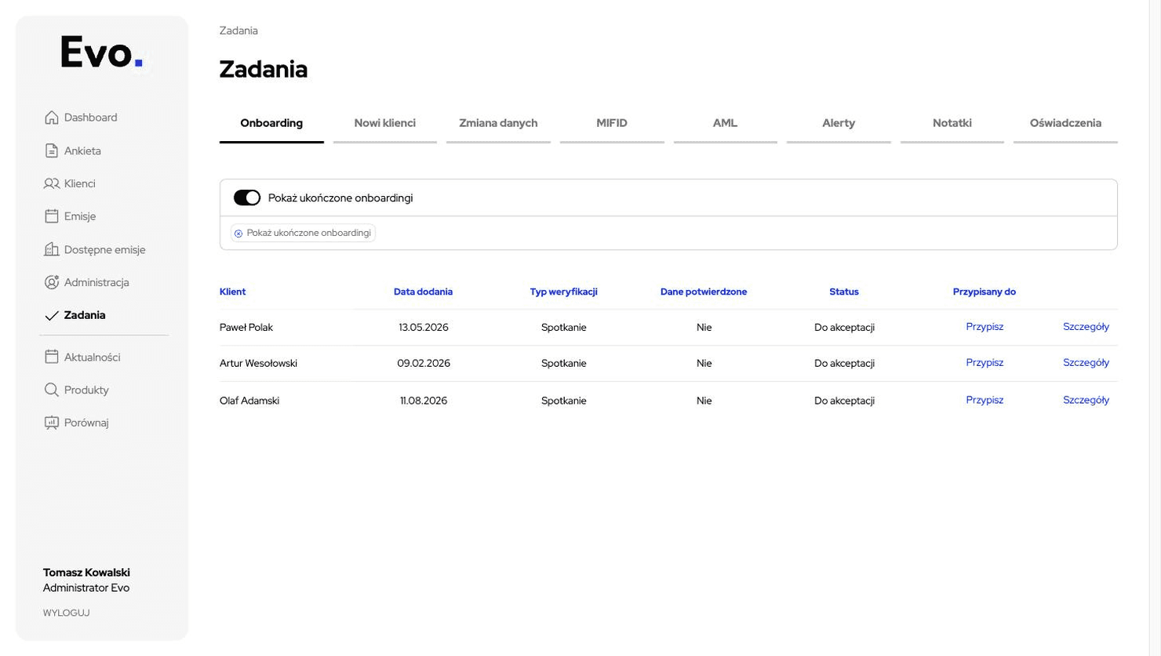Click the Olaf Adamski client name
Viewport: 1161px width, 656px height.
click(249, 400)
